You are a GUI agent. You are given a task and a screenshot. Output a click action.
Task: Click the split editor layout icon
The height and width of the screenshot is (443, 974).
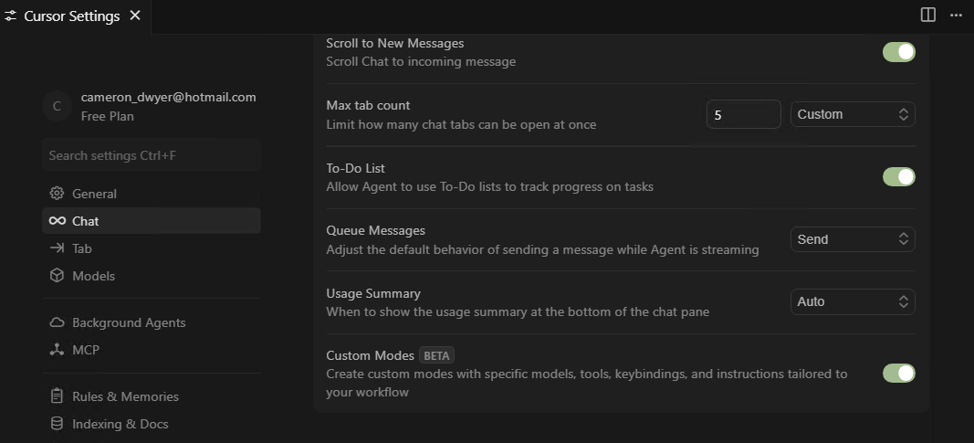click(x=928, y=15)
